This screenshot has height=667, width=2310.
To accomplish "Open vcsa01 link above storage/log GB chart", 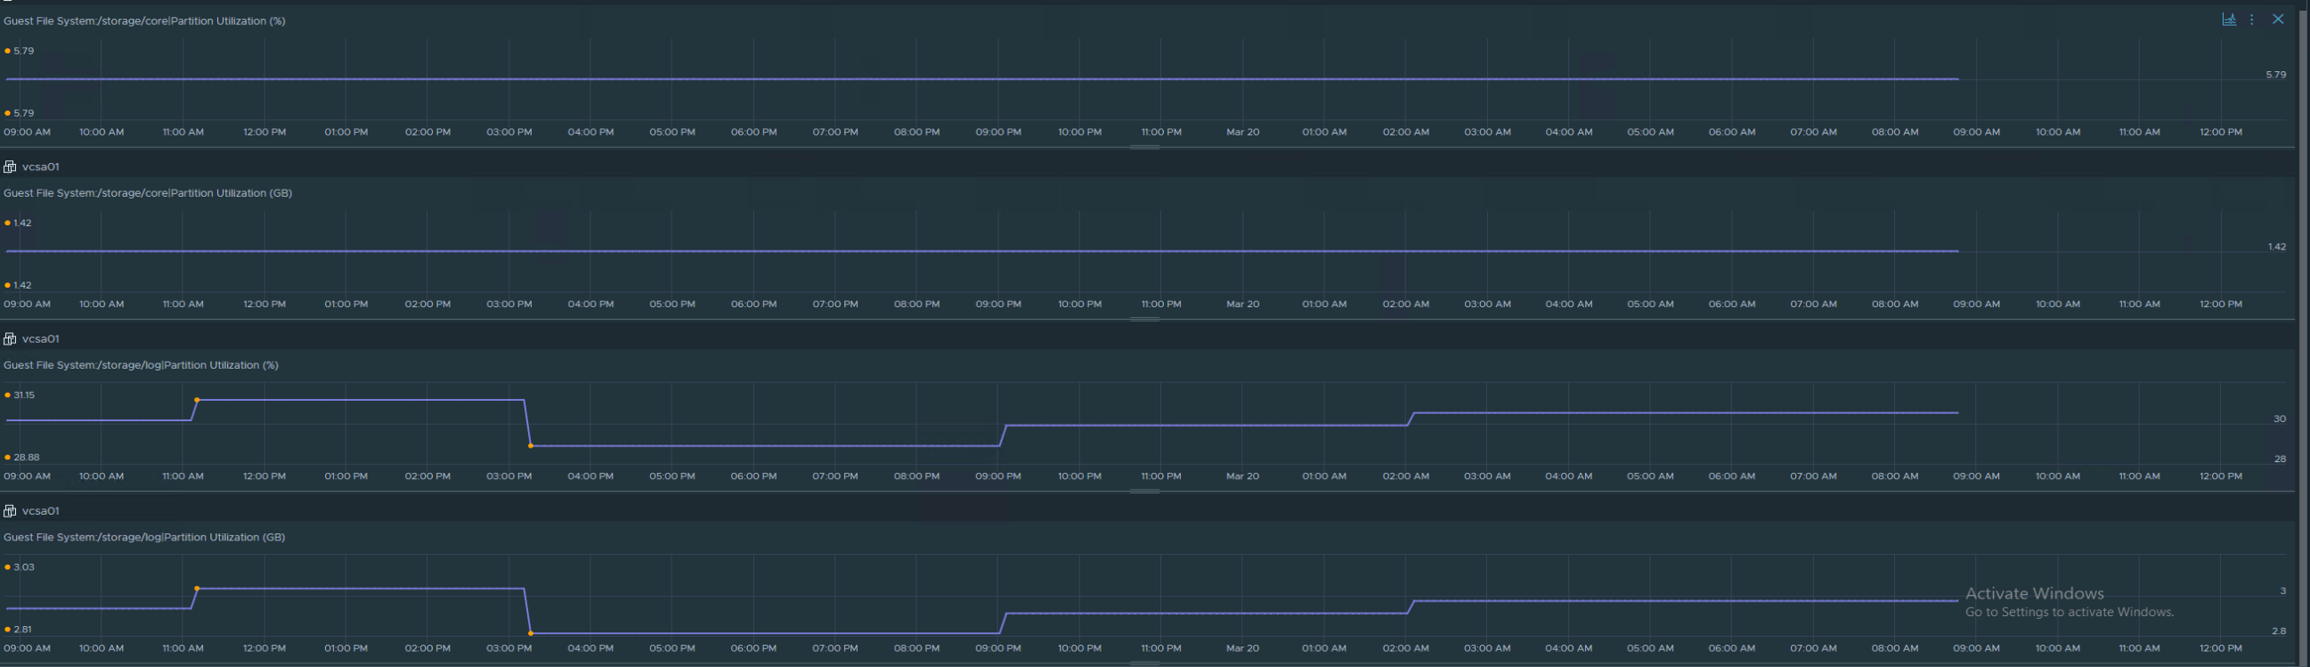I will 40,511.
